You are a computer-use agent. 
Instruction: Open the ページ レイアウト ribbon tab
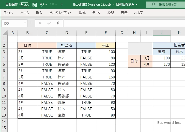tap(60, 13)
